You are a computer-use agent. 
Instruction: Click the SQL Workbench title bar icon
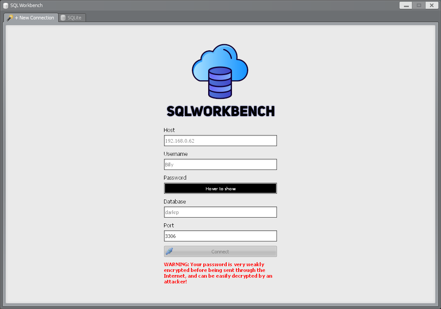tap(6, 5)
